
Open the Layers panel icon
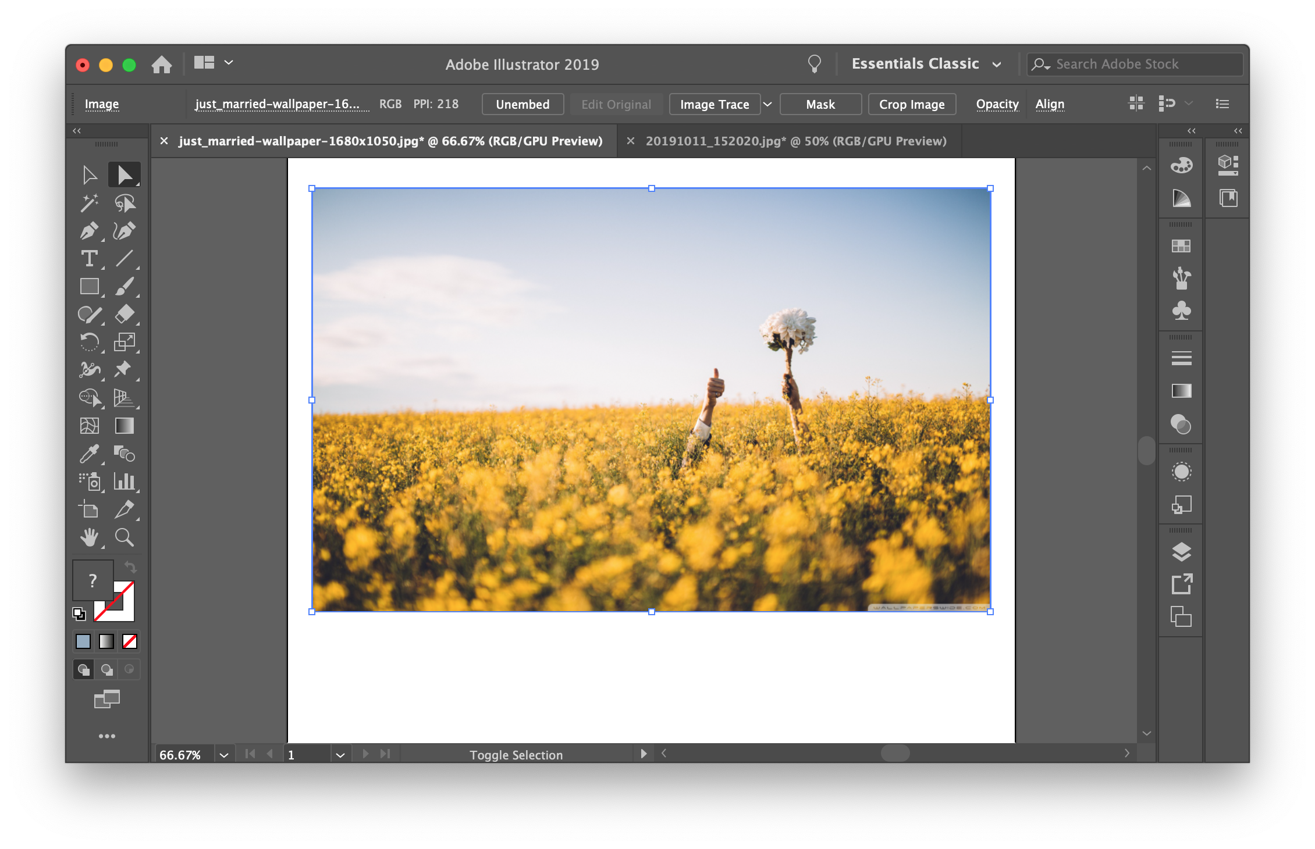point(1181,551)
